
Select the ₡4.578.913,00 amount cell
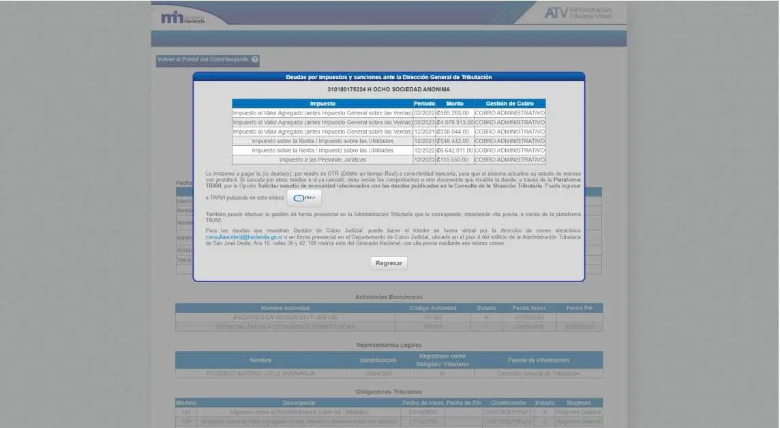[454, 122]
